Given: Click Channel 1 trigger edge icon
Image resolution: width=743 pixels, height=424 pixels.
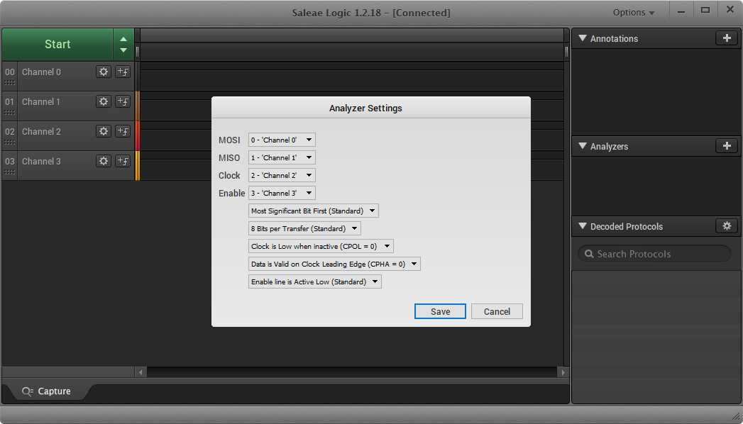Looking at the screenshot, I should pos(123,101).
